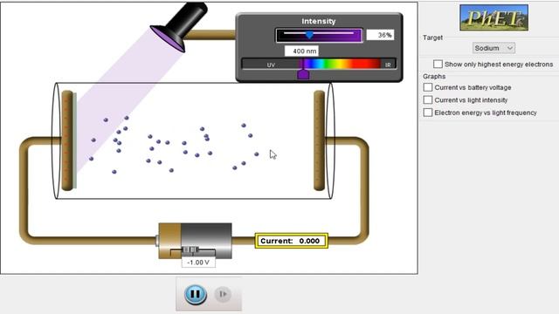Click the purple wavelength slider handle

pos(303,74)
